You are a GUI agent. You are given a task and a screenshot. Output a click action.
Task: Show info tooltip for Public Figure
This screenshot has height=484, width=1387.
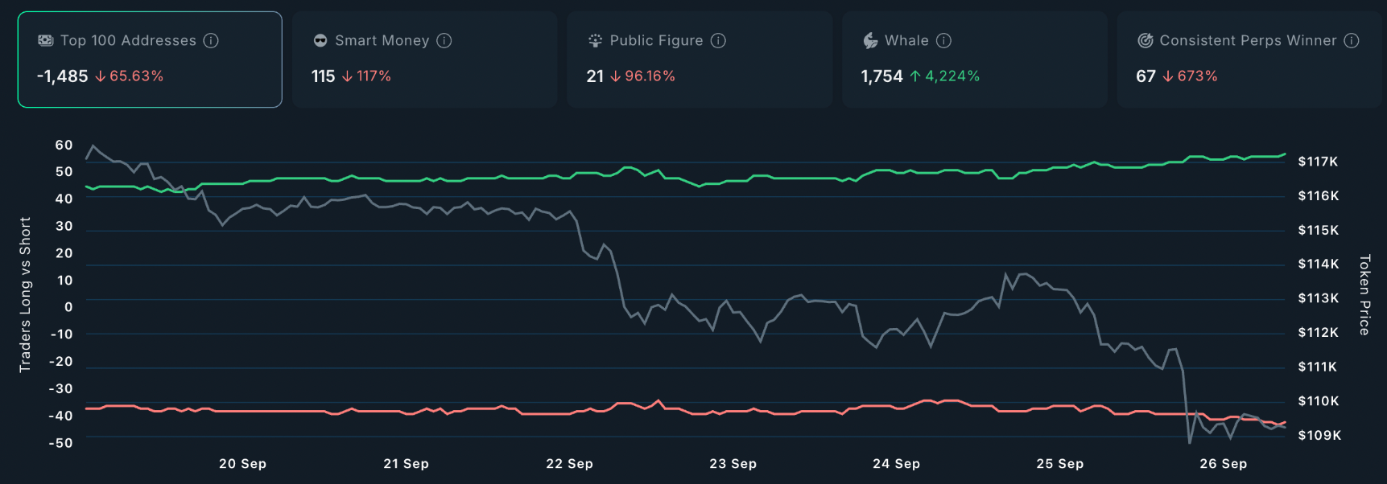718,40
